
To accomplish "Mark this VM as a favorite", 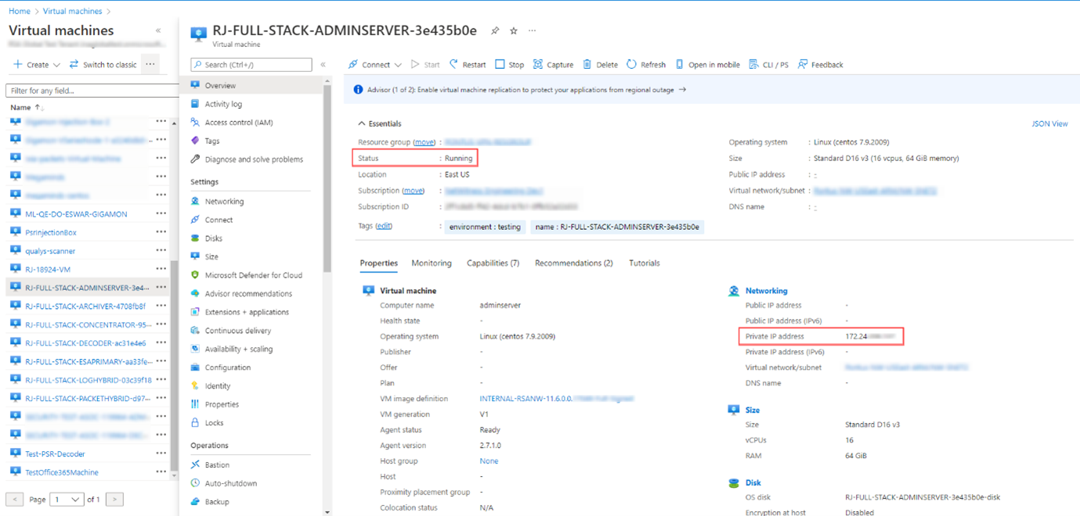I will 513,30.
